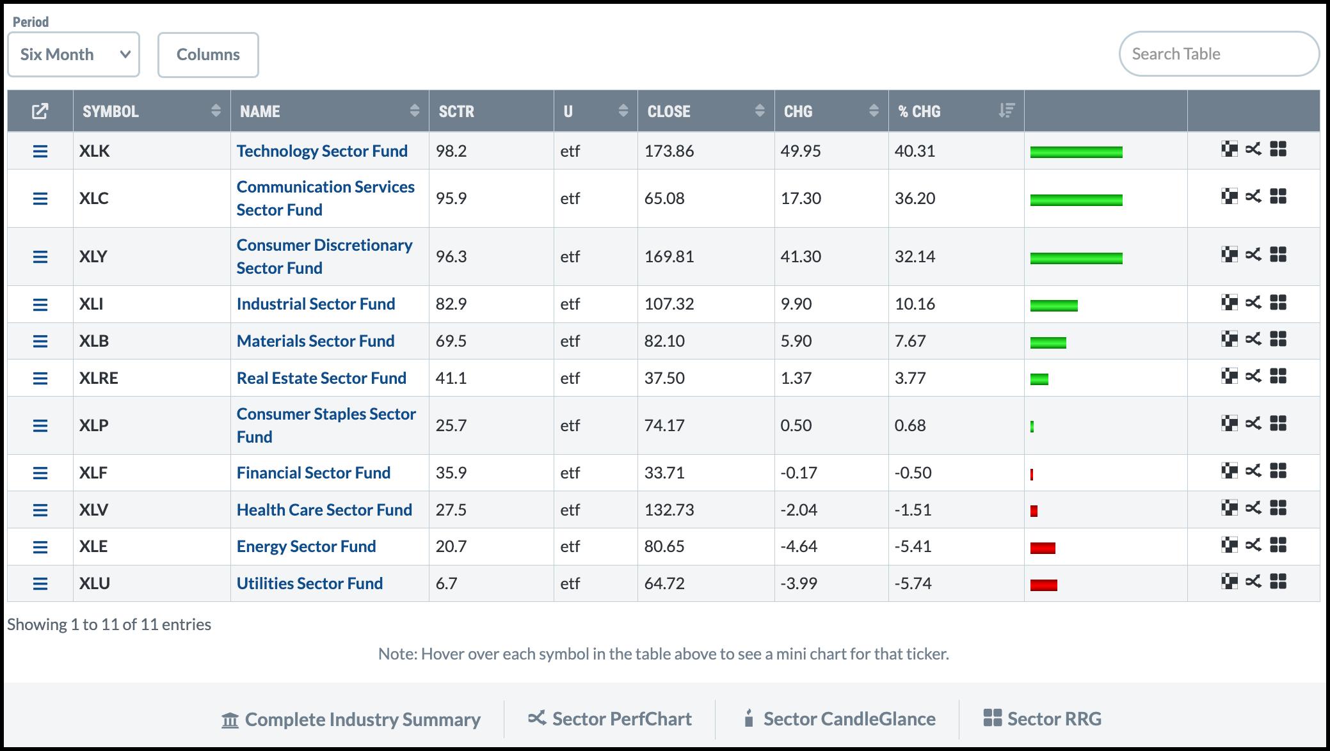Open RRG grid icon for XLF
Image resolution: width=1330 pixels, height=751 pixels.
pyautogui.click(x=1278, y=471)
